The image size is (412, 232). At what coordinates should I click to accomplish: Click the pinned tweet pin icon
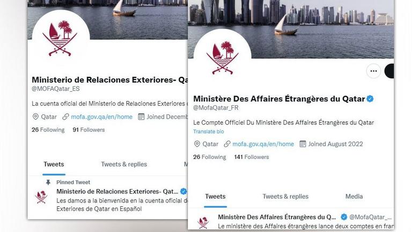click(x=48, y=182)
